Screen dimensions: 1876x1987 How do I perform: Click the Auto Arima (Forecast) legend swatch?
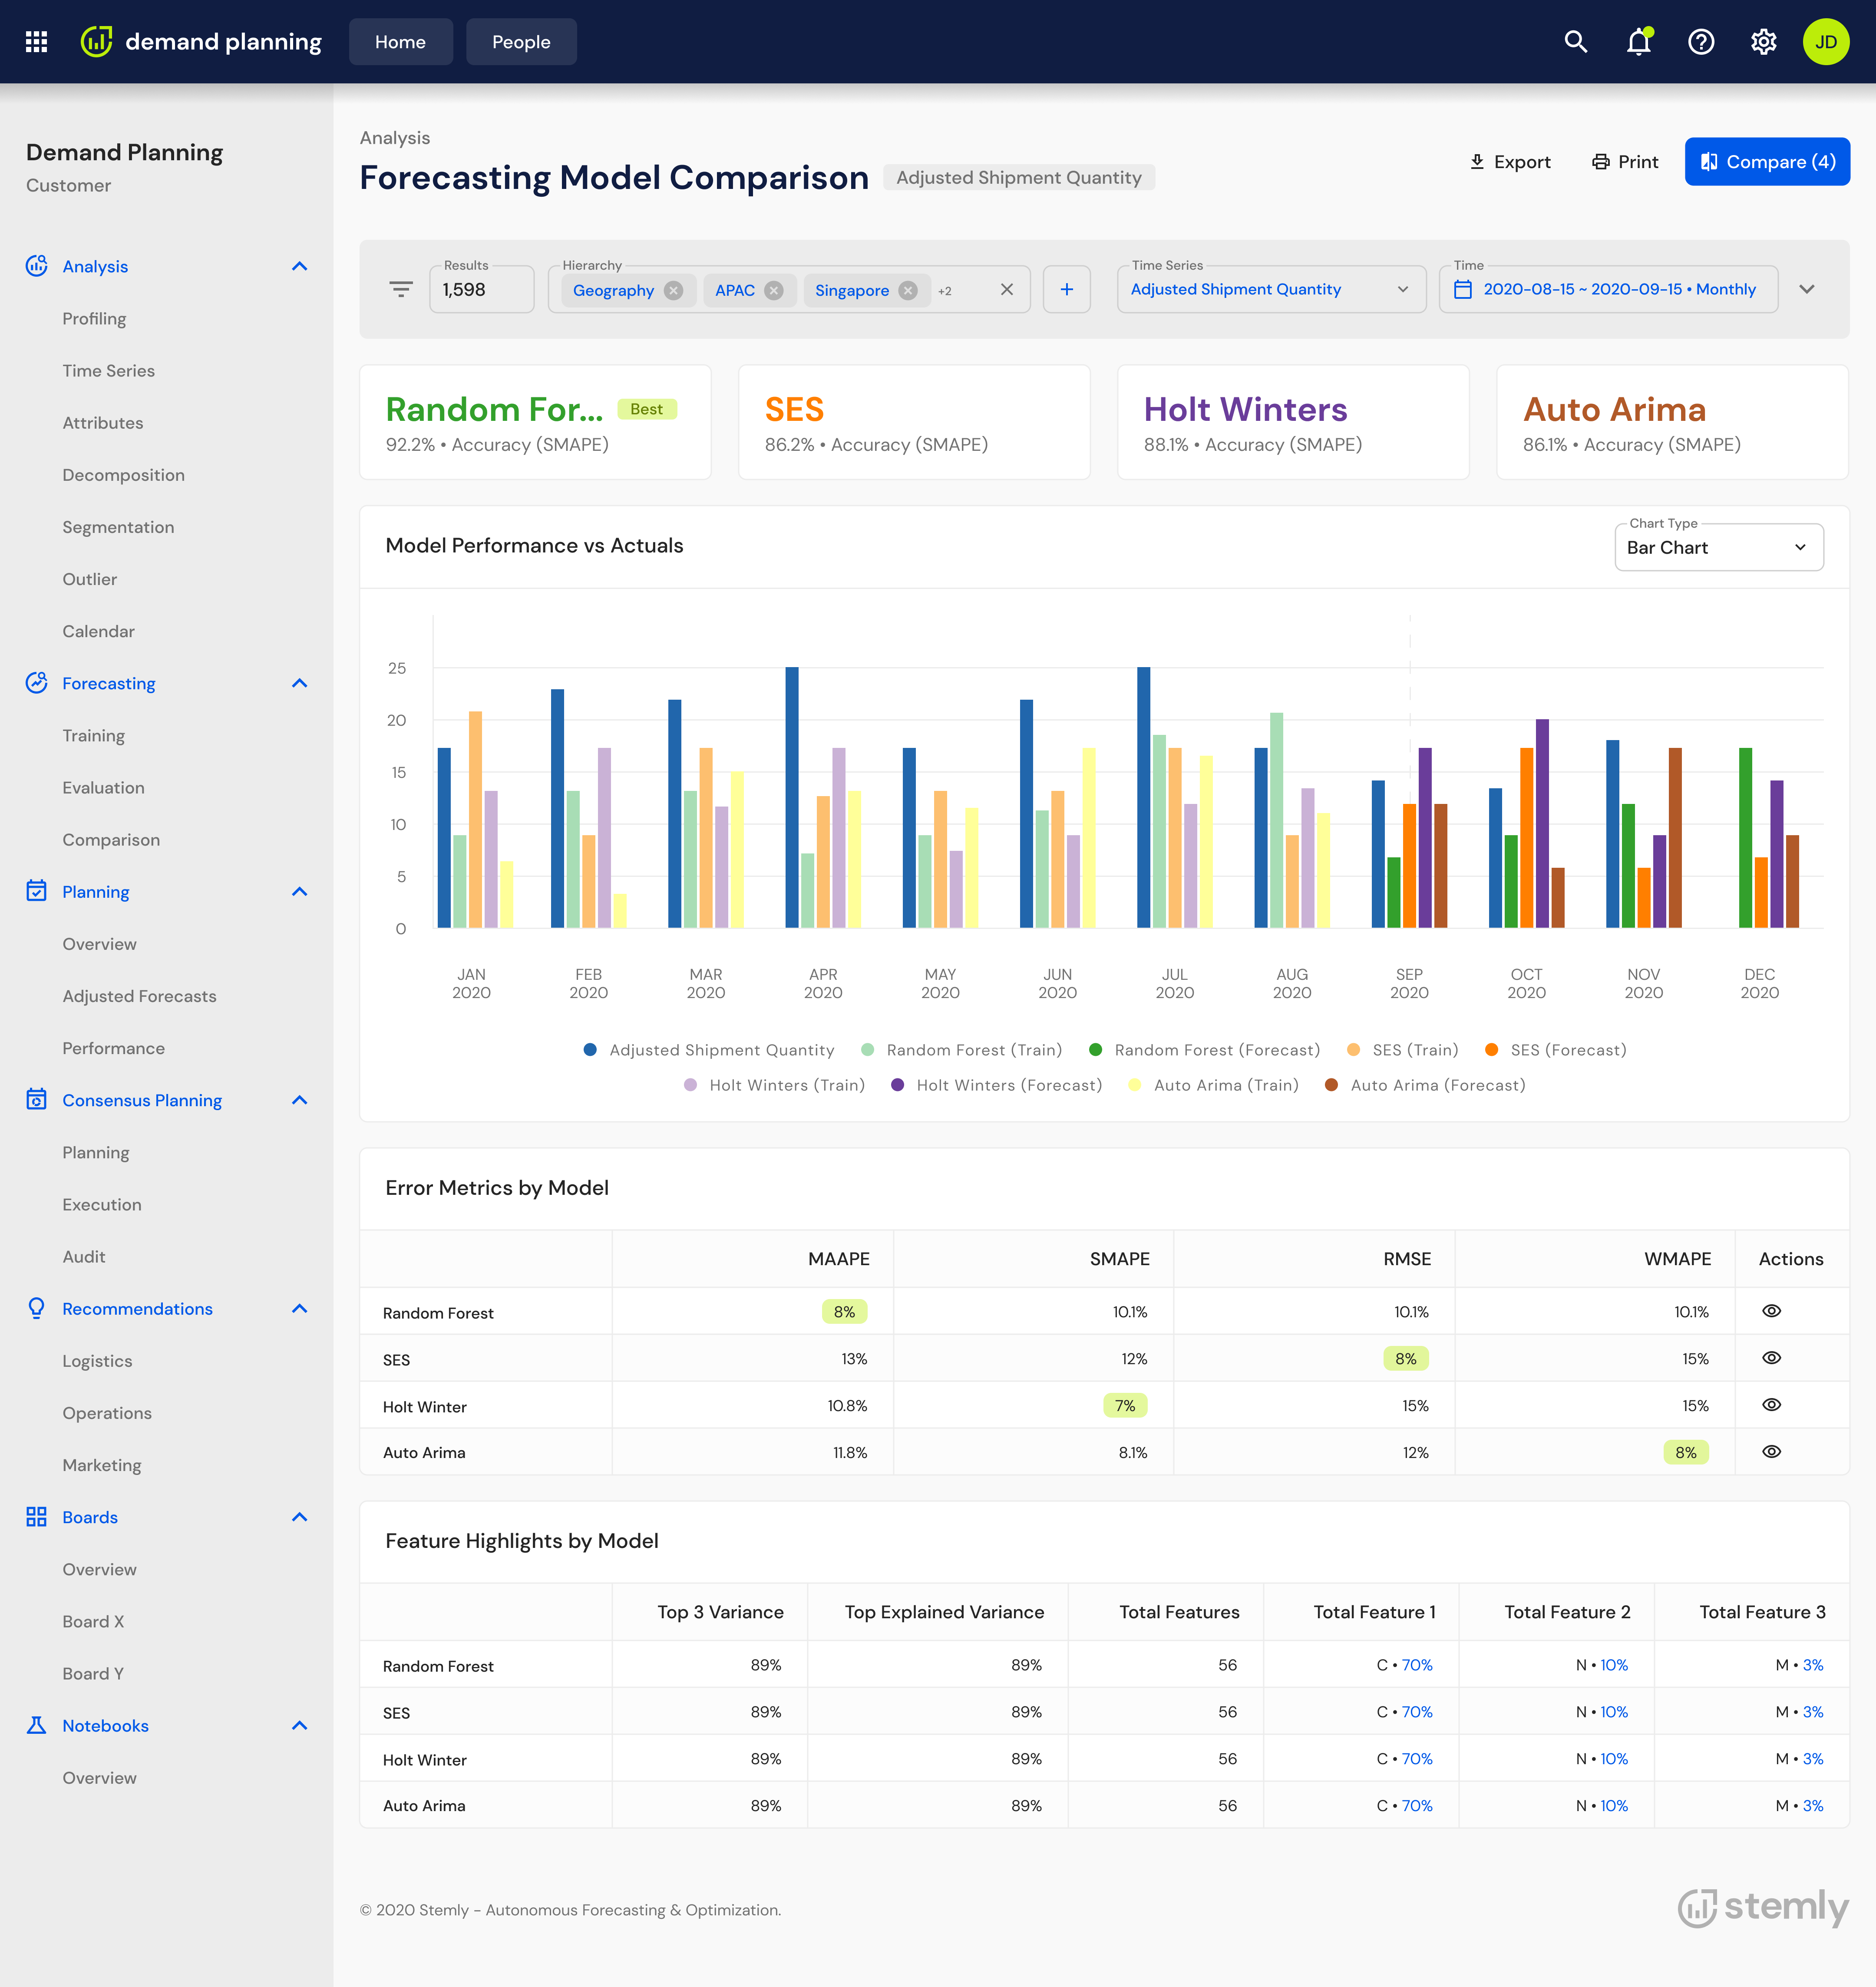1332,1085
